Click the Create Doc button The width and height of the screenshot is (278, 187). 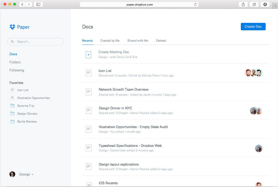click(x=253, y=27)
